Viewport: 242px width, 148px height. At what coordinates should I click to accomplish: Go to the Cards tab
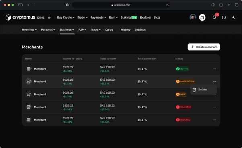(109, 29)
